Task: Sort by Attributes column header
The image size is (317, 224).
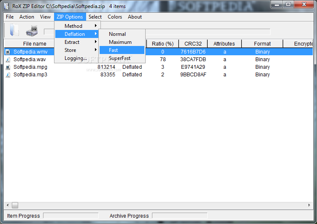Action: [225, 43]
